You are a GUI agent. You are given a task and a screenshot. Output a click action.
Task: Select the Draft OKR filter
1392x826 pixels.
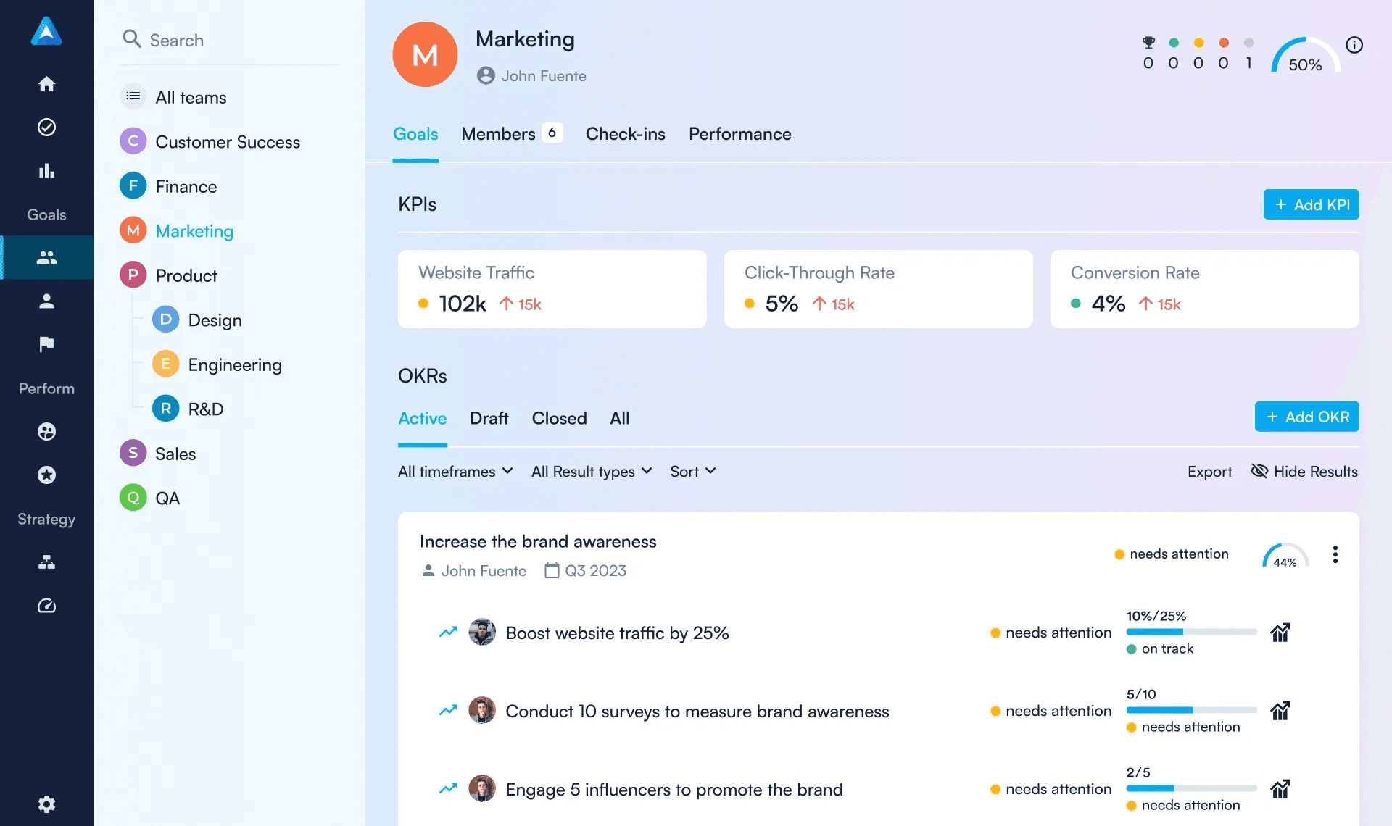click(x=489, y=418)
